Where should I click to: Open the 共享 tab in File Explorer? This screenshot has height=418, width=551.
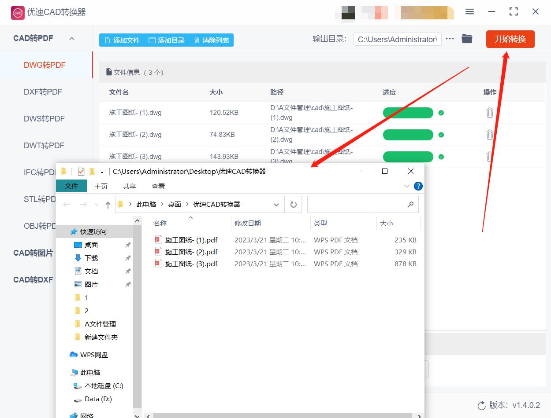(129, 186)
